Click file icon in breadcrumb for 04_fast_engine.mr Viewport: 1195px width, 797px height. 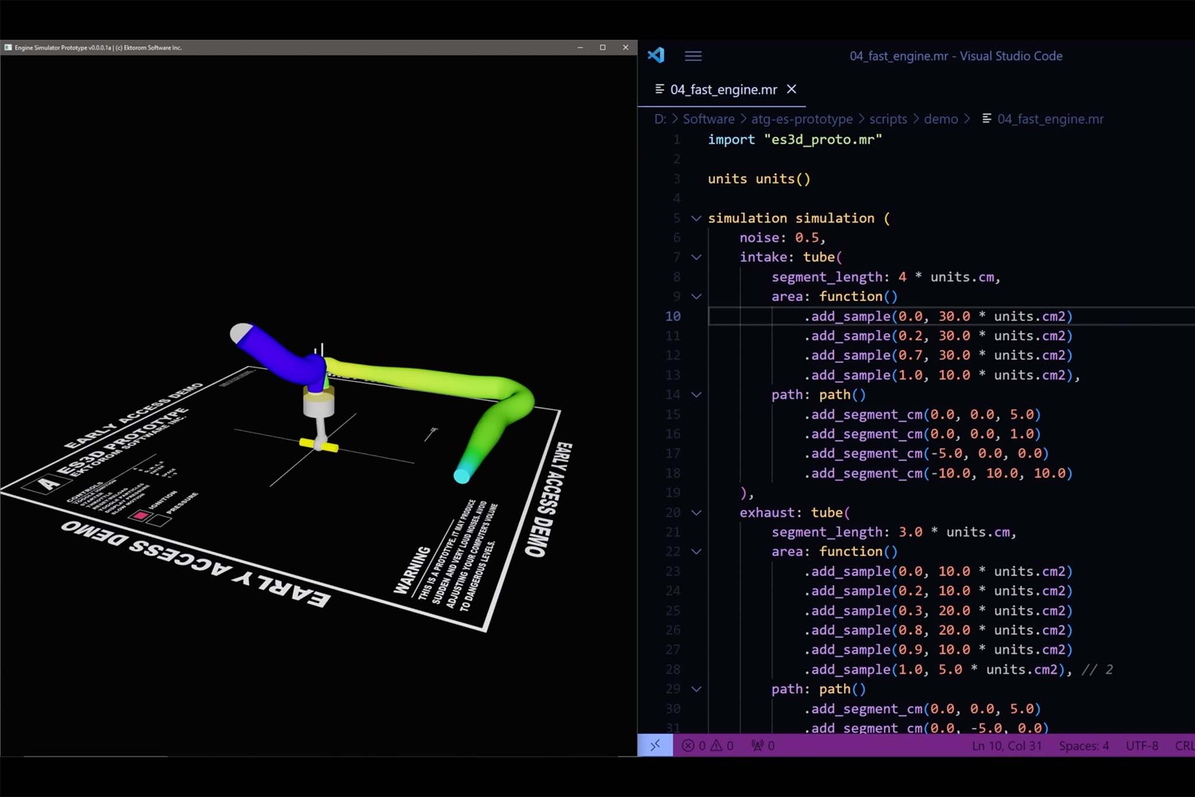tap(986, 119)
